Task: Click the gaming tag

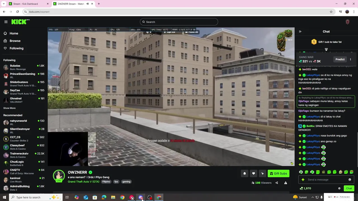Action: 126,181
